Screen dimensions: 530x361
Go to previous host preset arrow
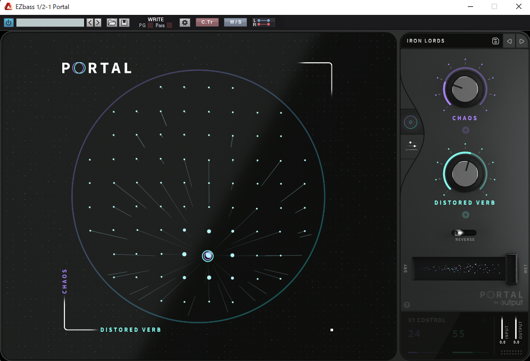tap(90, 23)
